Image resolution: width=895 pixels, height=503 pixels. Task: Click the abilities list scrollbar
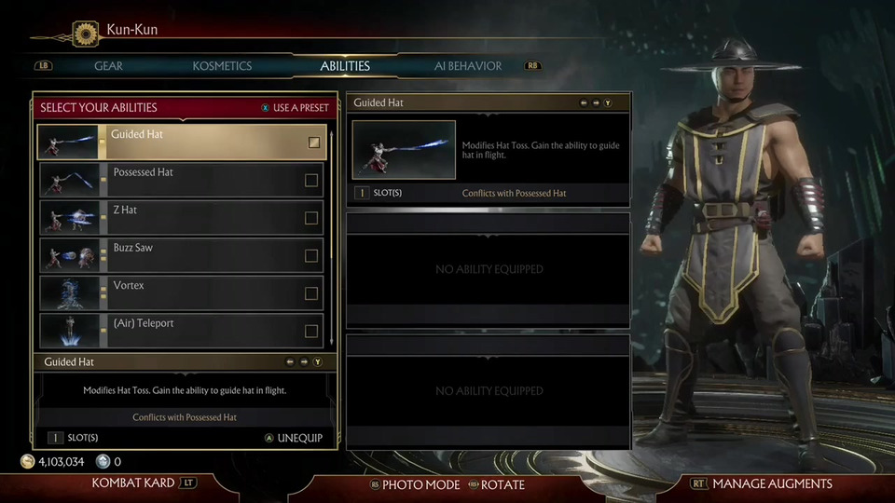332,238
